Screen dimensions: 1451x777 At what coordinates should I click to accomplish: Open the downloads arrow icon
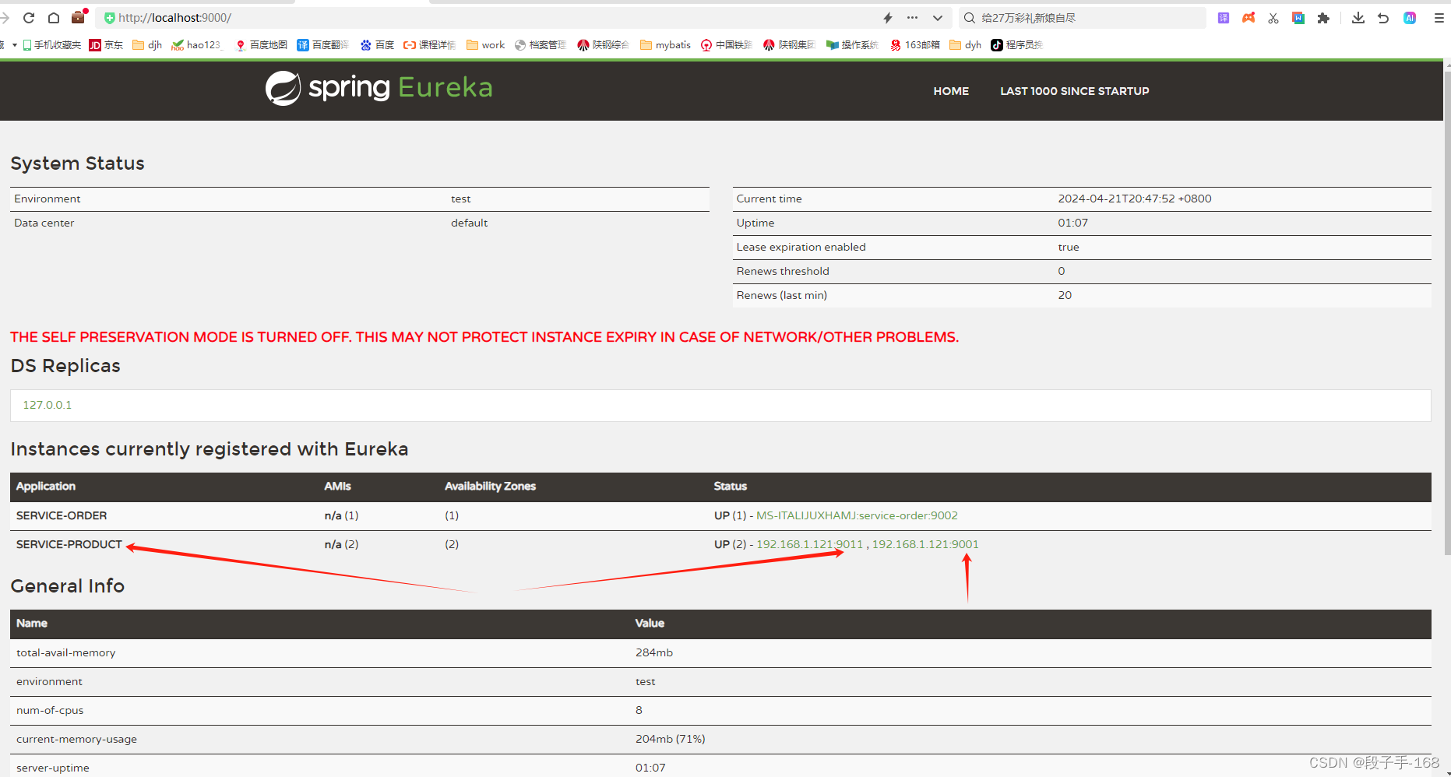(1358, 18)
